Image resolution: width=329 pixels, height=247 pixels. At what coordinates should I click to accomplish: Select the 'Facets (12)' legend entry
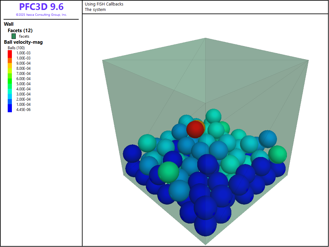pyautogui.click(x=20, y=31)
